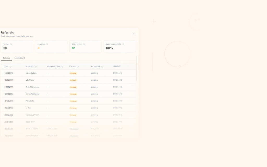Click referrer name Li Wei
Screen dimensions: 267x167
click(28, 108)
